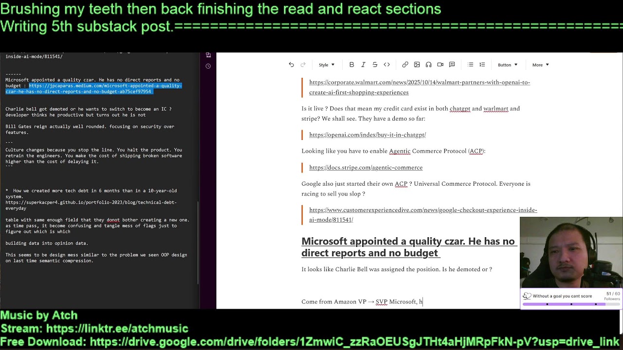Screen dimensions: 623x350
Task: Click the 'Without a goal you cant score' text
Action: 562,296
